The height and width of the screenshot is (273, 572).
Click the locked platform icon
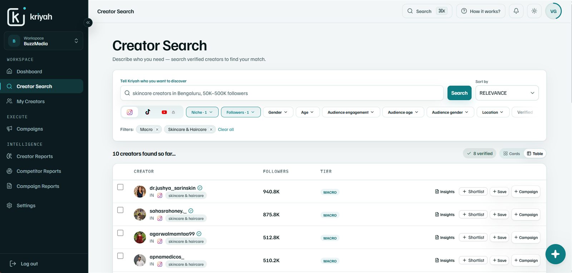(x=173, y=112)
